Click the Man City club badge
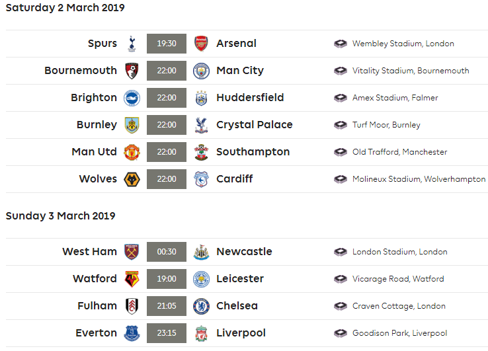Screen dimensions: 488x351 (201, 71)
